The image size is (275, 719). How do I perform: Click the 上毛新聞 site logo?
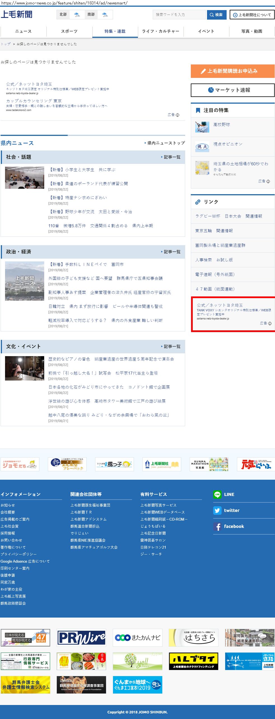(x=17, y=14)
